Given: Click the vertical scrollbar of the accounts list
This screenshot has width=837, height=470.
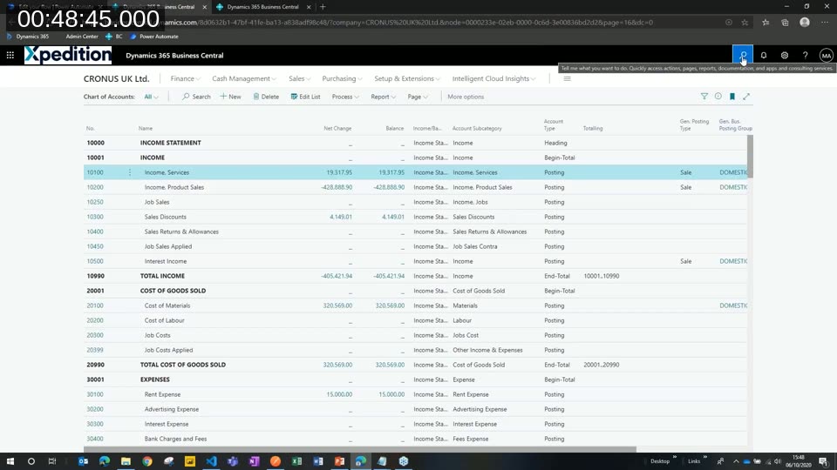Looking at the screenshot, I should point(750,156).
